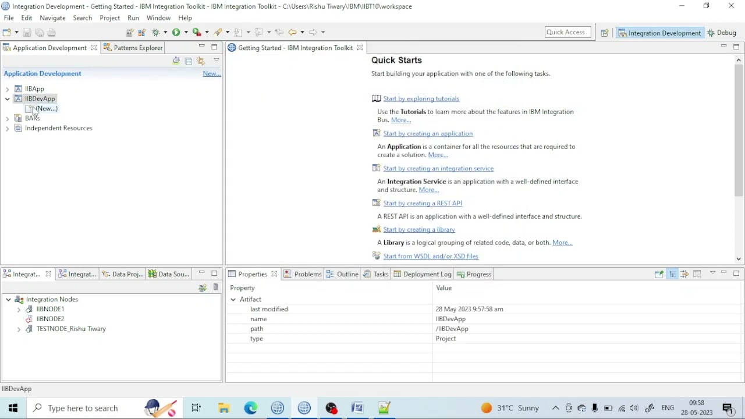Click the Start by exploring tutorials link
745x419 pixels.
pos(421,98)
